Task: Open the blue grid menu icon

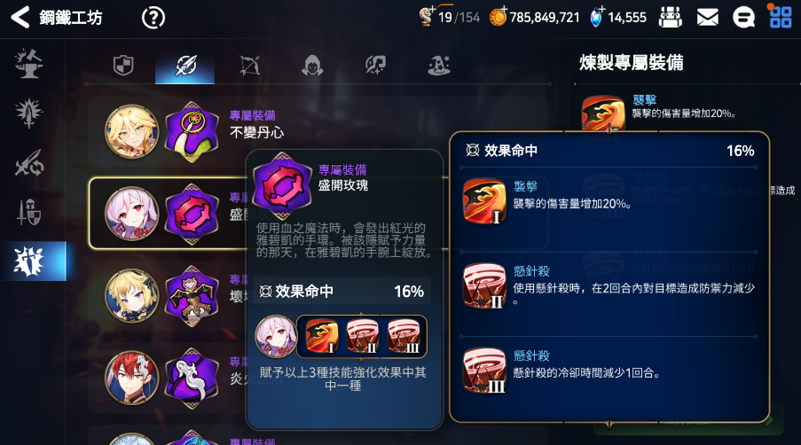Action: 780,16
